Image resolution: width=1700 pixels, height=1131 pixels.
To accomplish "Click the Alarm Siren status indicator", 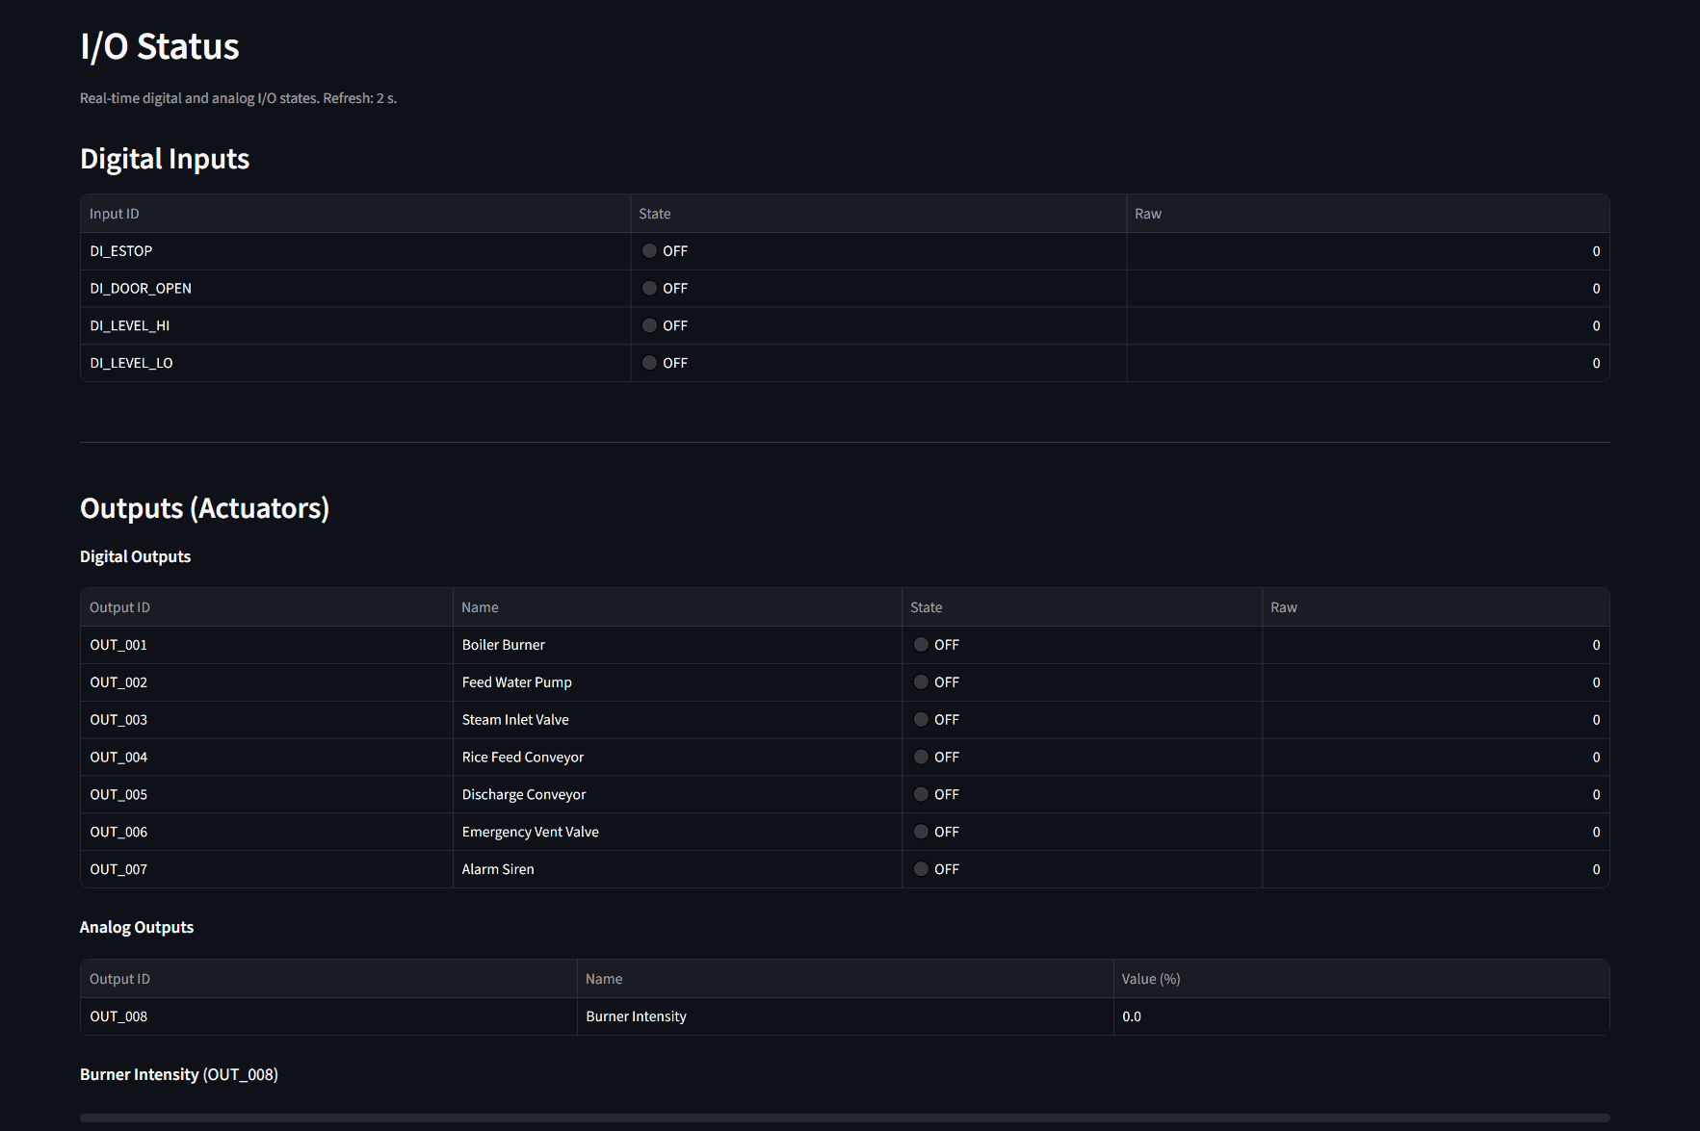I will [921, 868].
